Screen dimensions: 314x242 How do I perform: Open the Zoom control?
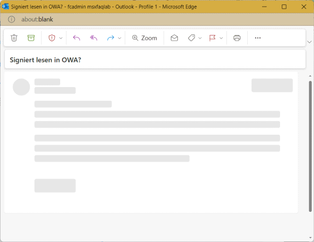(144, 38)
